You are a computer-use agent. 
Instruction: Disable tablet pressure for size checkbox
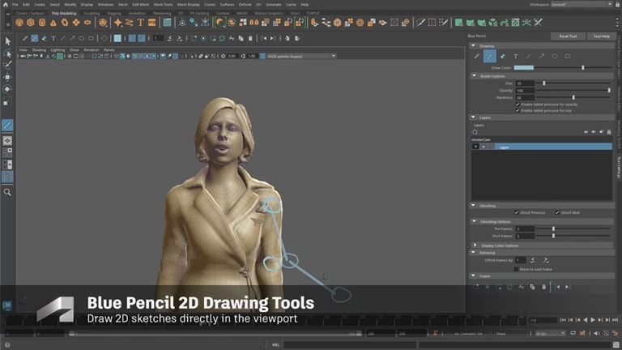518,111
